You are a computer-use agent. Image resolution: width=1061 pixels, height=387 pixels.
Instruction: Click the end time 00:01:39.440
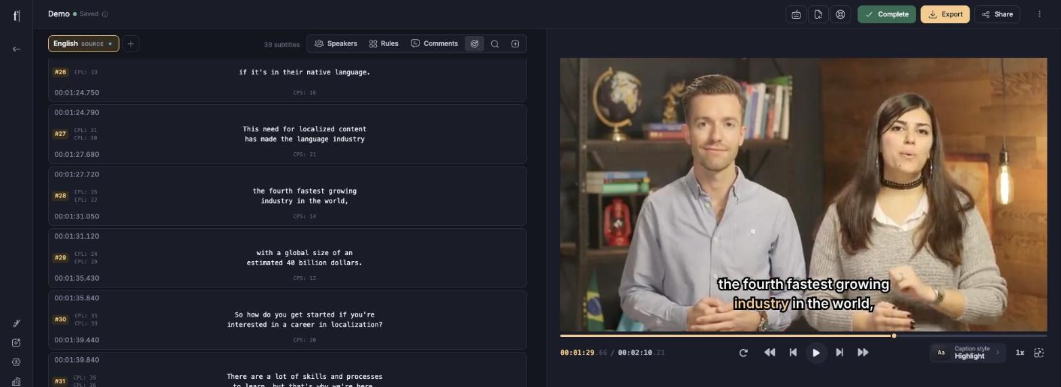(x=76, y=340)
